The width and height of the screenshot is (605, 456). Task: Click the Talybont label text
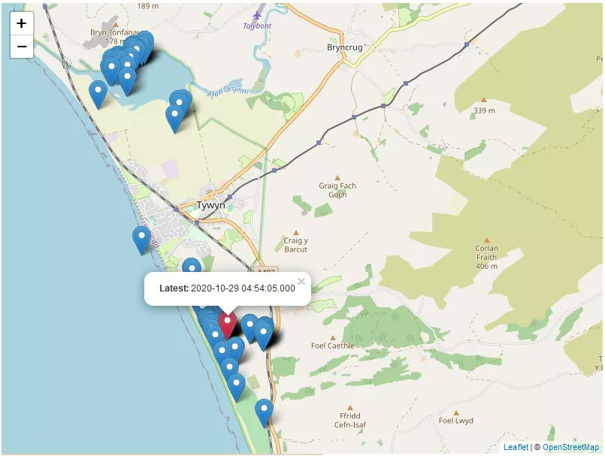tap(257, 26)
